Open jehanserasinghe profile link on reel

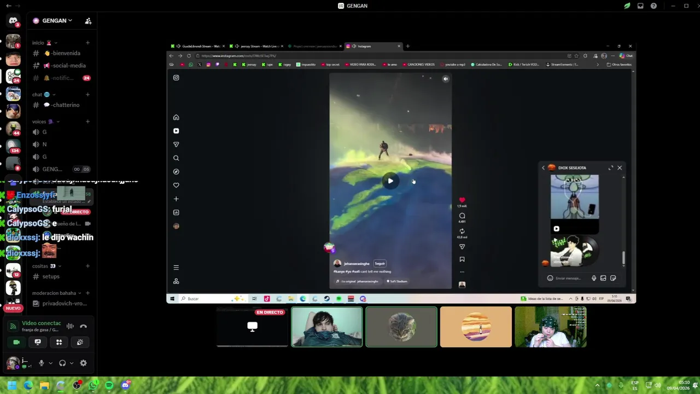click(357, 264)
